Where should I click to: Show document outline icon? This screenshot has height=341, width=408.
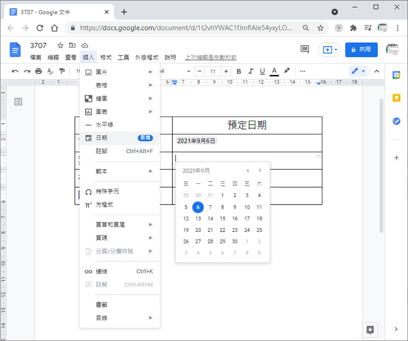[18, 102]
